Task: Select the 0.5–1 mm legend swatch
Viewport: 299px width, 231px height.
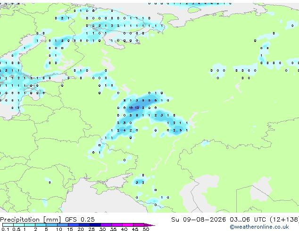Action: (x=19, y=225)
